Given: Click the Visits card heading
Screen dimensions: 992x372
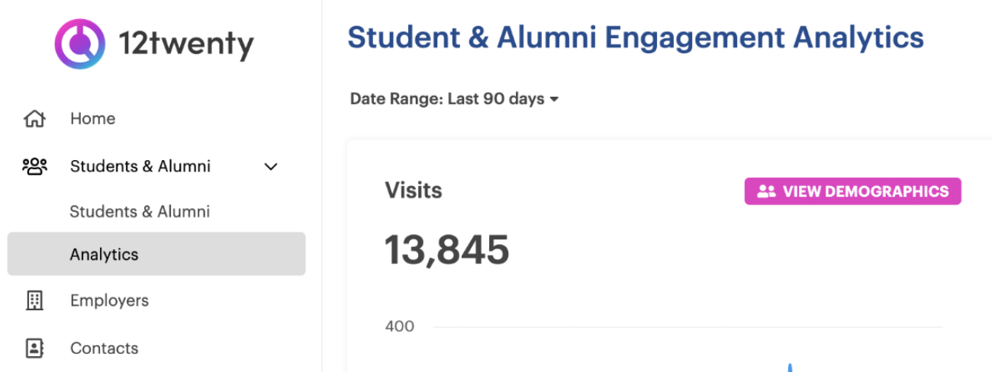Looking at the screenshot, I should click(x=413, y=190).
